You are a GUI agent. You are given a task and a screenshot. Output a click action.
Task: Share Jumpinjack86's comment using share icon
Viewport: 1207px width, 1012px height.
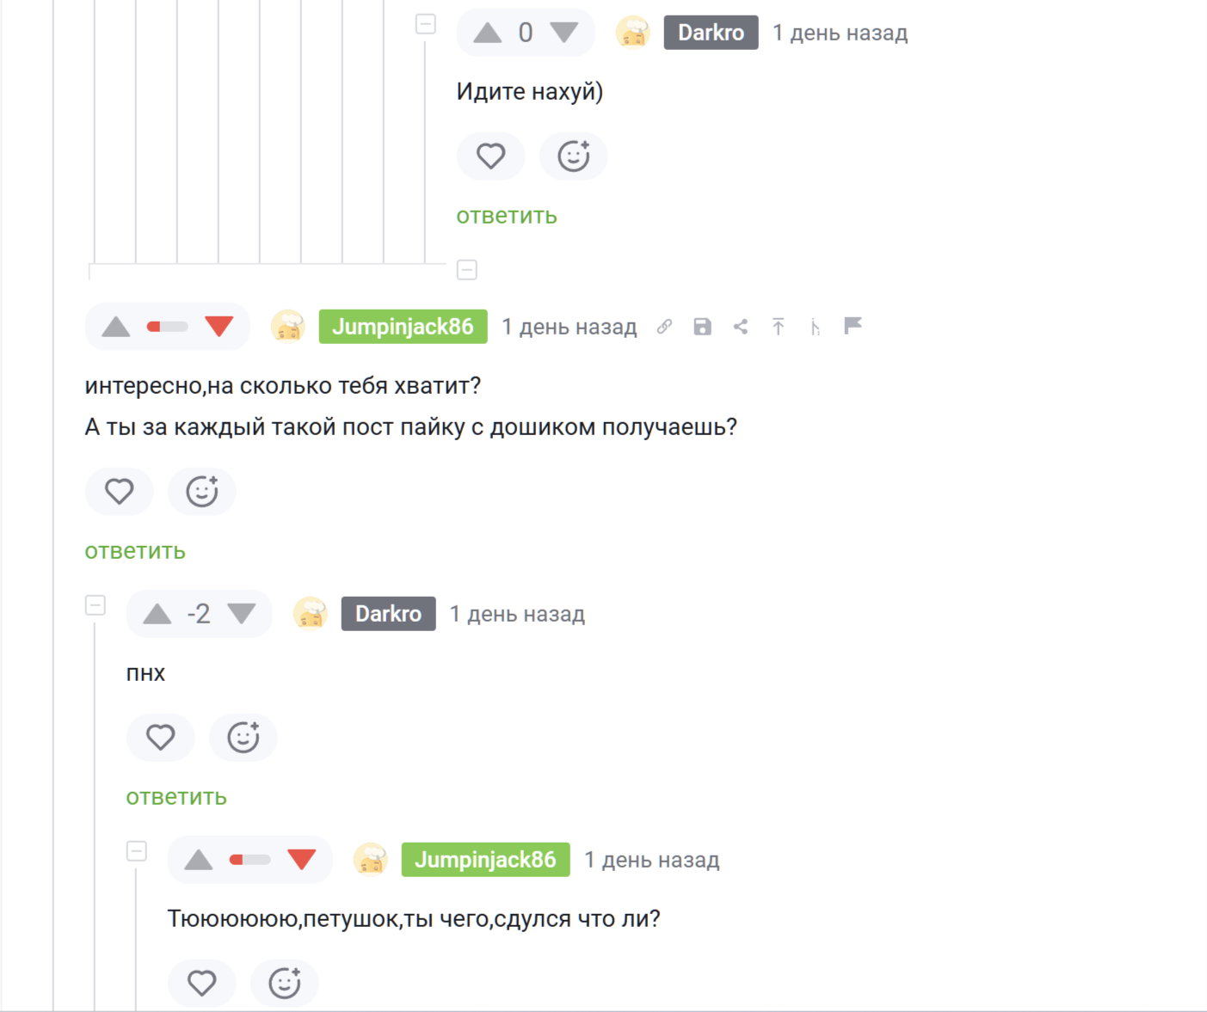(741, 327)
